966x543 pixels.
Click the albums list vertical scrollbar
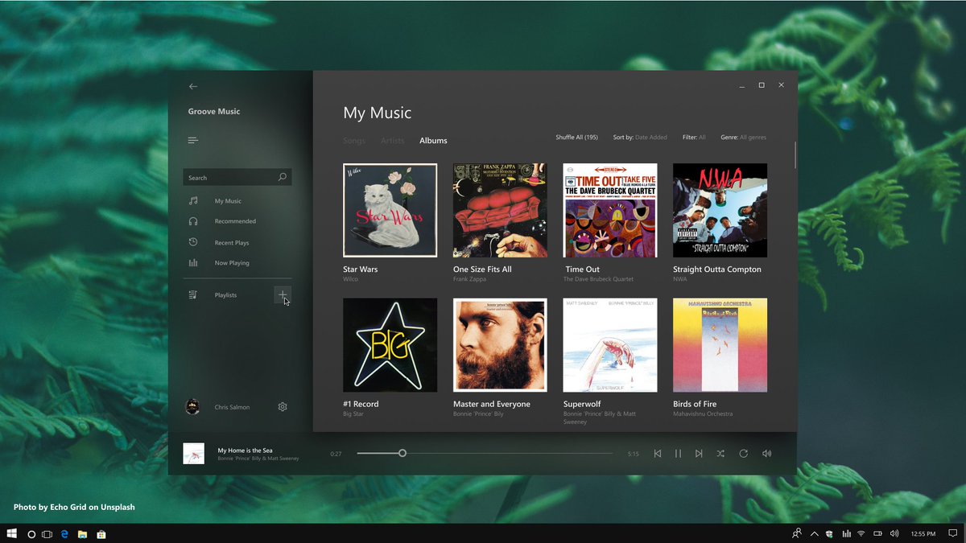(x=795, y=155)
